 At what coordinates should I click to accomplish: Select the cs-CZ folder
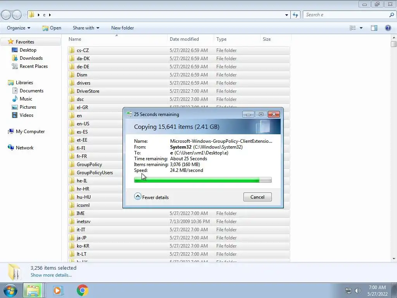(178, 50)
